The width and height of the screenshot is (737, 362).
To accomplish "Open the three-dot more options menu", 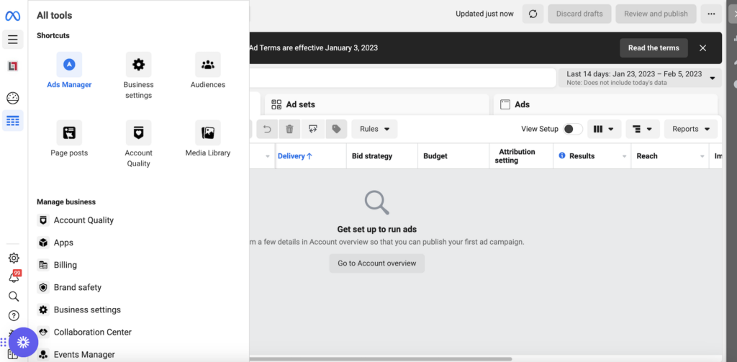I will [x=711, y=14].
